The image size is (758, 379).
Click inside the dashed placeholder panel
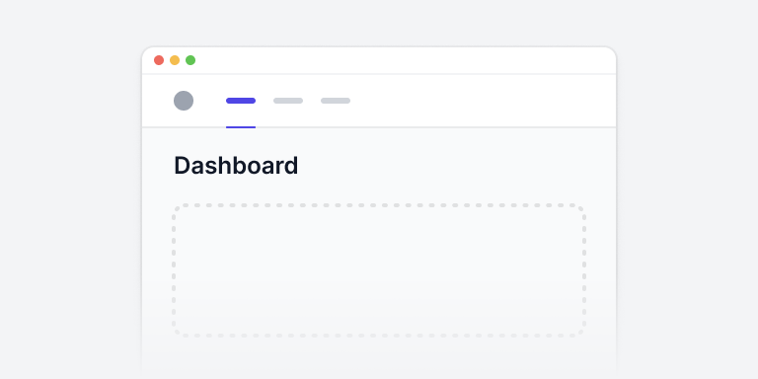(379, 270)
